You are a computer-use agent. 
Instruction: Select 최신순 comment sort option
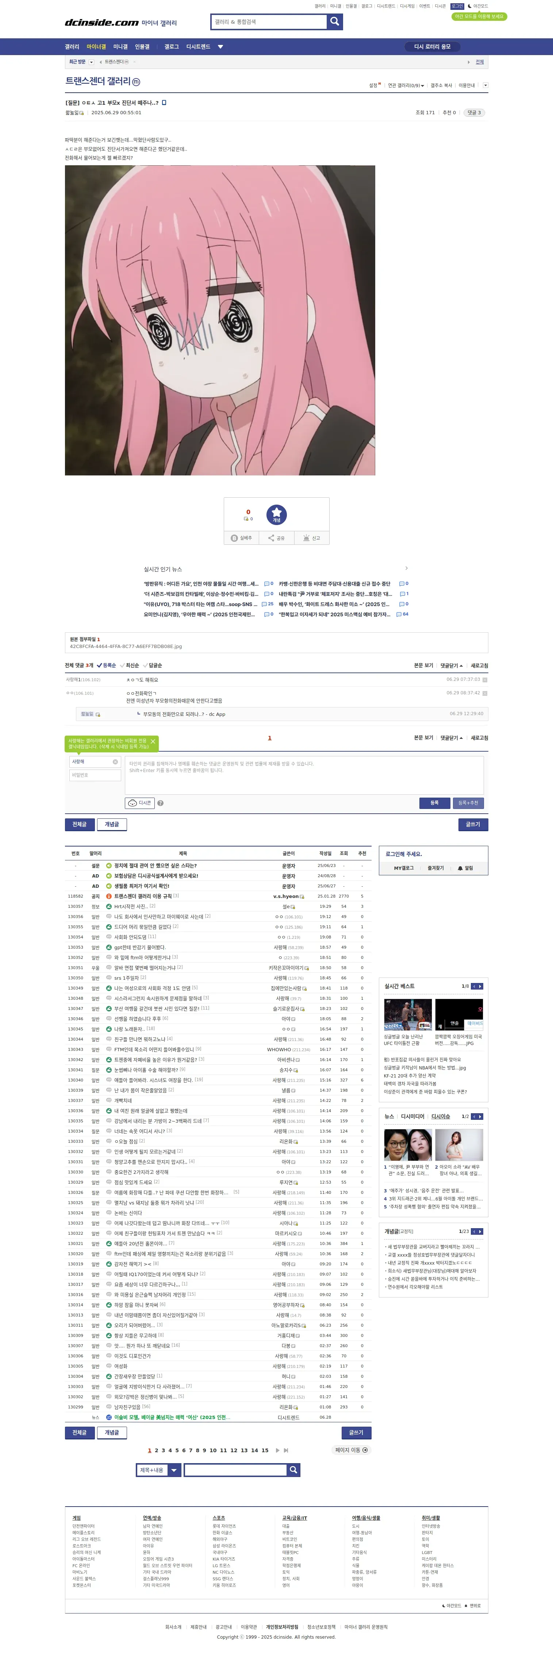[129, 666]
